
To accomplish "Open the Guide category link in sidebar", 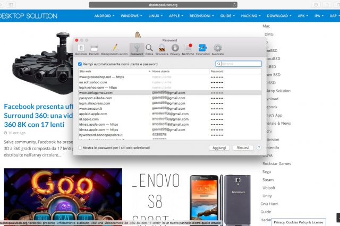I will pyautogui.click(x=266, y=212).
